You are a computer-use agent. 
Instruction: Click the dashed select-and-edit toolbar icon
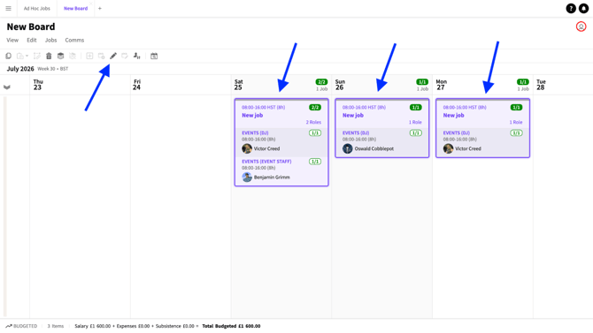(x=36, y=56)
